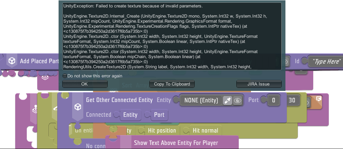Open the JIRA Issue report button
Screen dimensions: 343x149
259,84
